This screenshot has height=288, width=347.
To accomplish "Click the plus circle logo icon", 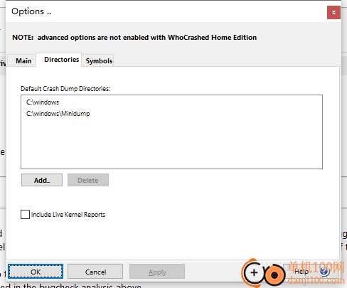I will [x=254, y=272].
